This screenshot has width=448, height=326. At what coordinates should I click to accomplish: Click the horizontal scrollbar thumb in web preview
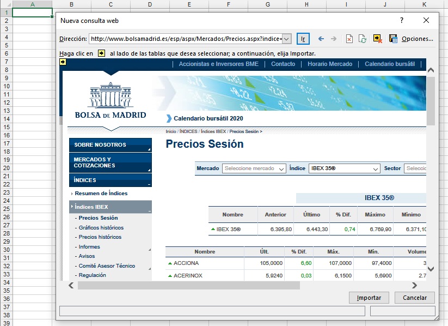188,285
